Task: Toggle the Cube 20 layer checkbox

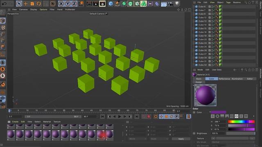Action: pos(210,40)
